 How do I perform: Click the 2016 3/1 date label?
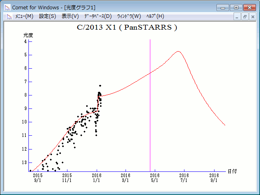pos(126,178)
